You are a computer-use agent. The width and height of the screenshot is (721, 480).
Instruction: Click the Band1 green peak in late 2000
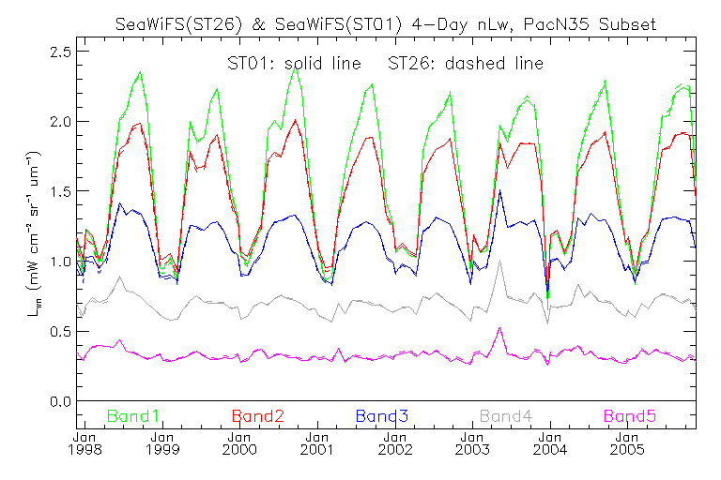pos(296,68)
